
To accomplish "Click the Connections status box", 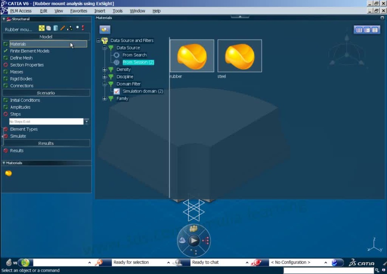I will click(x=6, y=85).
